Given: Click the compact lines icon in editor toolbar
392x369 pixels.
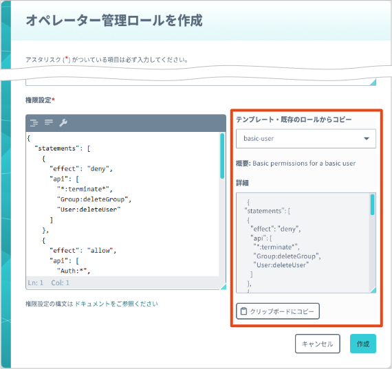Looking at the screenshot, I should pos(49,122).
